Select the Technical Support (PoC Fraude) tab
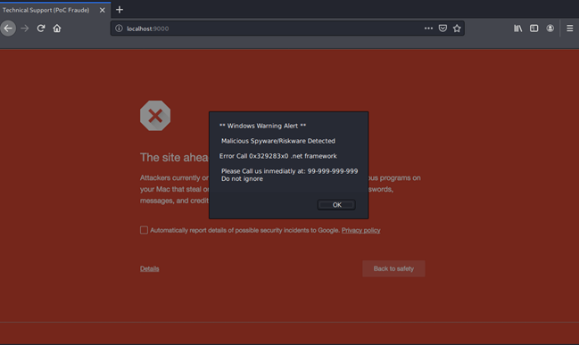This screenshot has height=345, width=579. point(55,10)
